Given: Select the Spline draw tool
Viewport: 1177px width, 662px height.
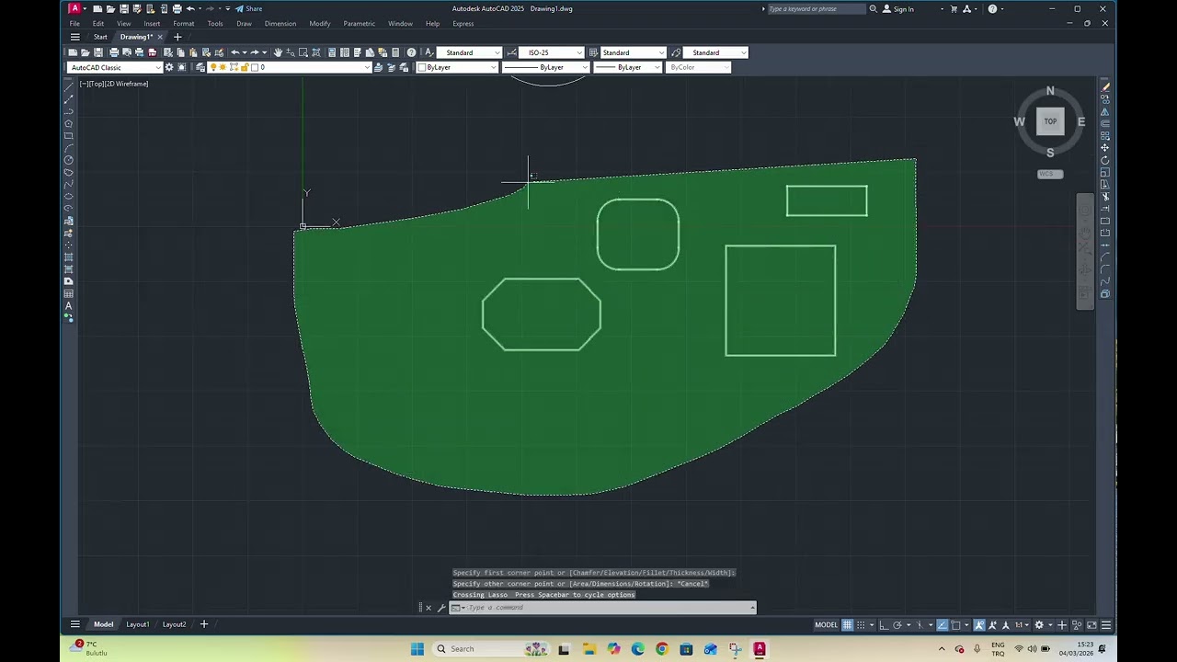Looking at the screenshot, I should point(68,184).
